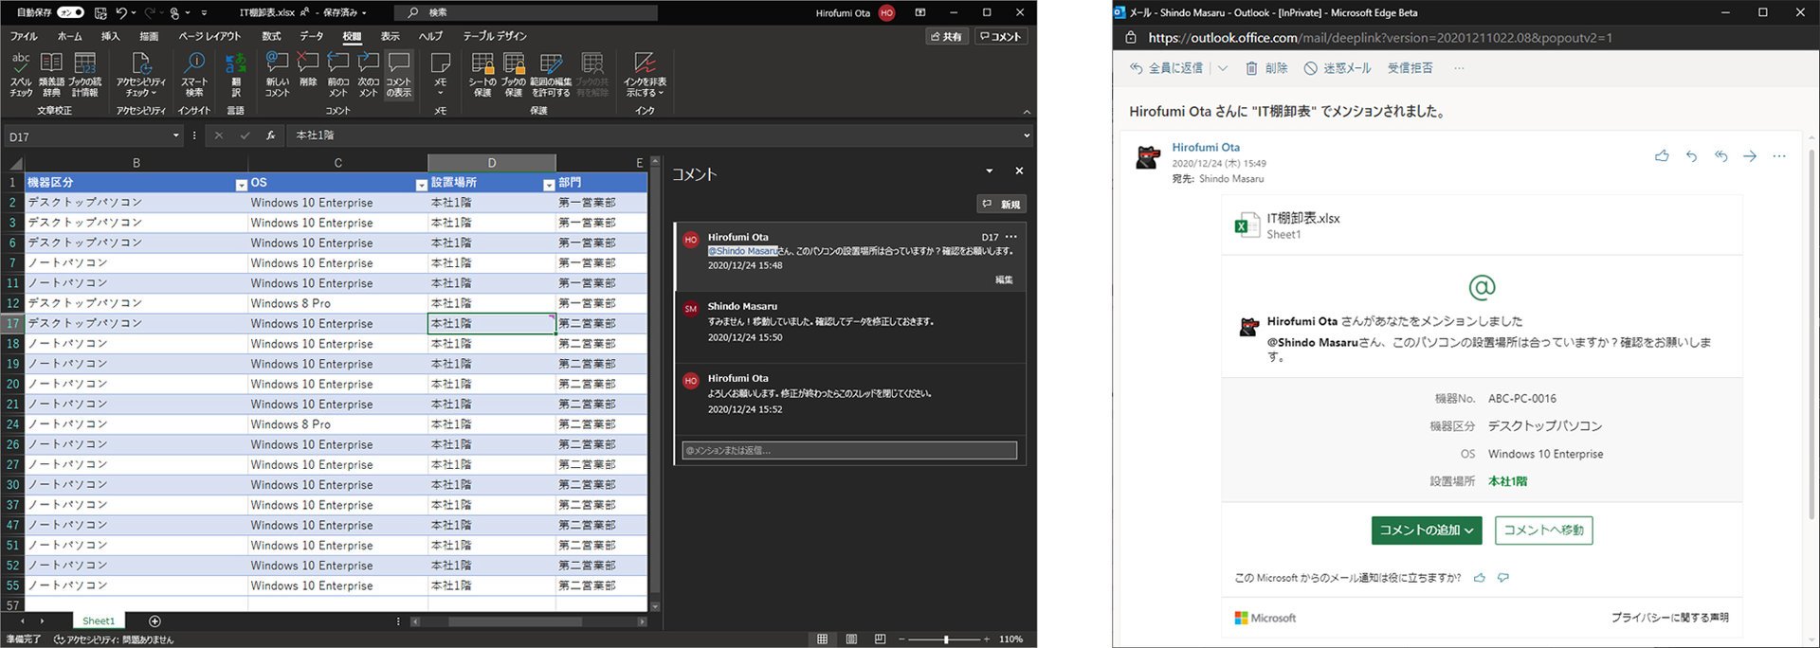Open the Notes (メモ) dropdown in ribbon

(440, 75)
